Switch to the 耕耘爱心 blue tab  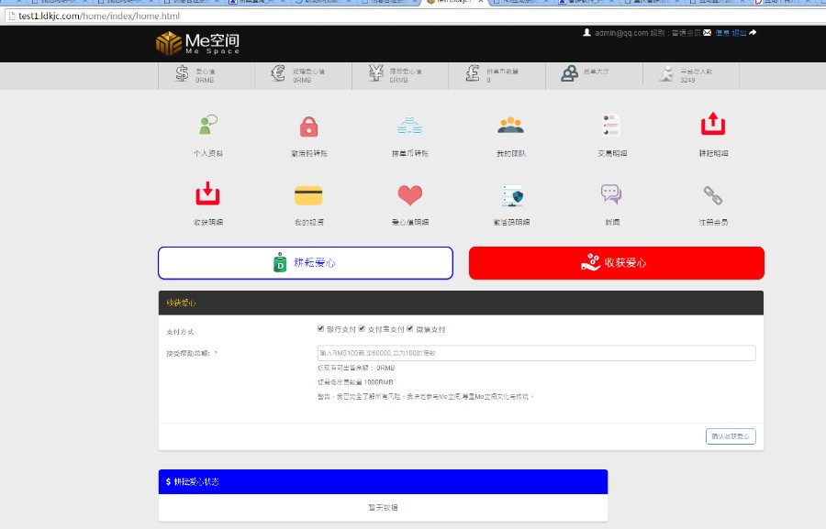click(x=306, y=262)
